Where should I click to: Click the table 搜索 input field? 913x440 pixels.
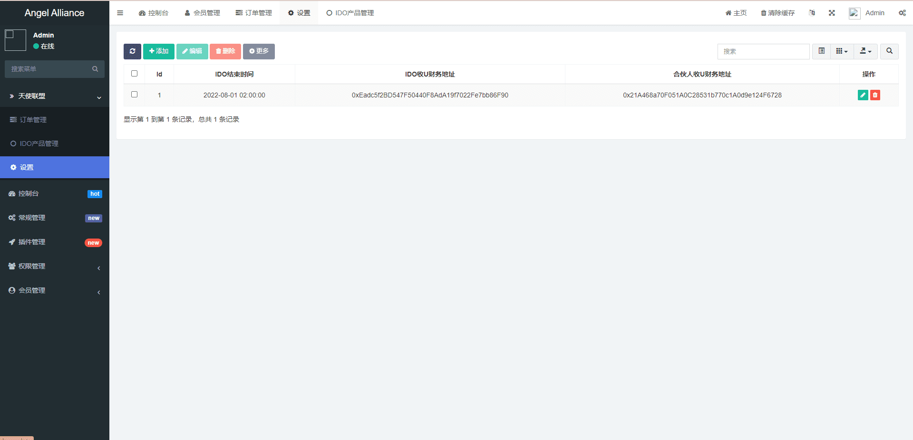click(x=763, y=51)
